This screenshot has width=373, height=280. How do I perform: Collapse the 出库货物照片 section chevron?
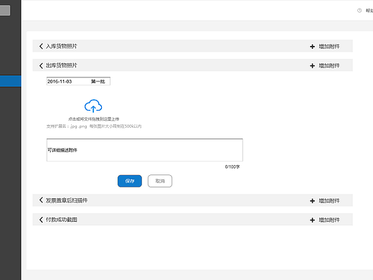tap(41, 65)
